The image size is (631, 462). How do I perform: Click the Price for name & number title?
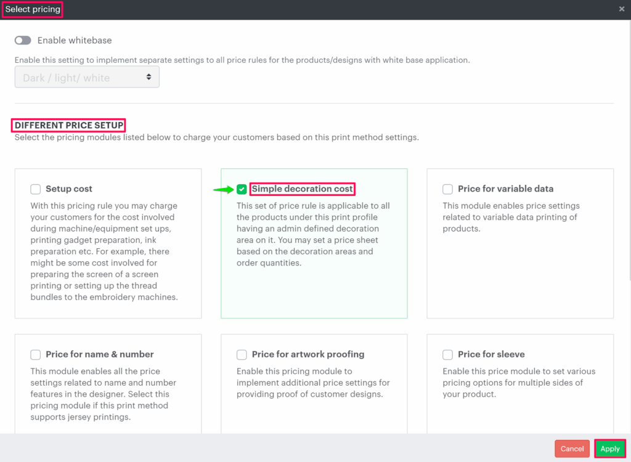coord(100,355)
